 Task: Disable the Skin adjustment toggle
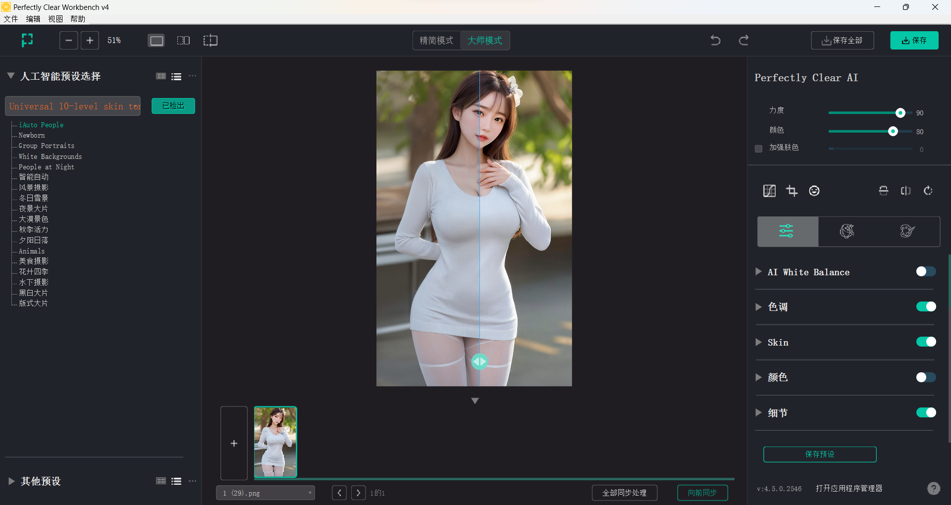[925, 342]
